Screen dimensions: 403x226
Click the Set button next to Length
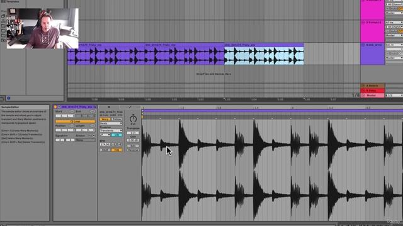(93, 126)
